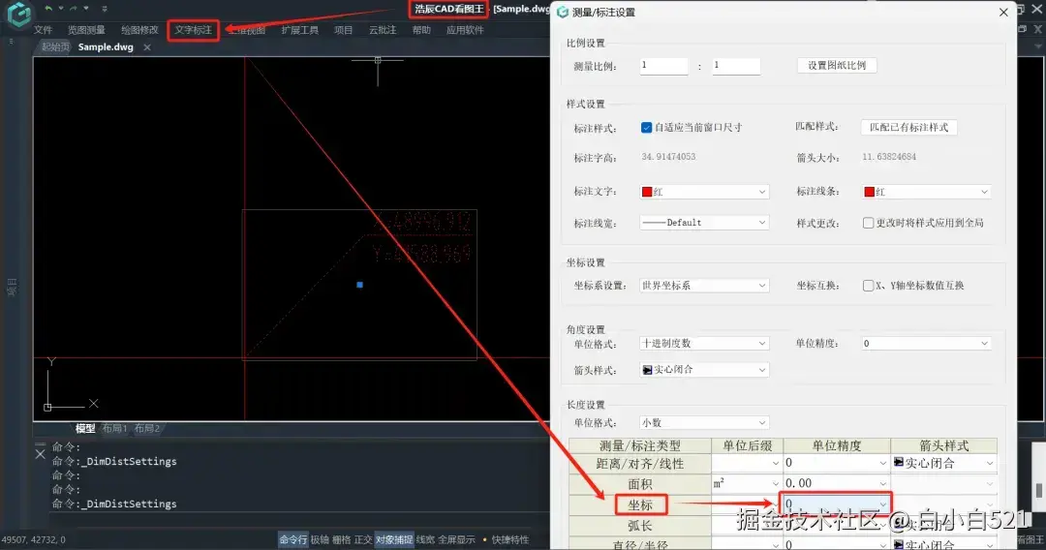Open the 面积 unit suffix m² dropdown
Screen dimensions: 1046x550
747,483
